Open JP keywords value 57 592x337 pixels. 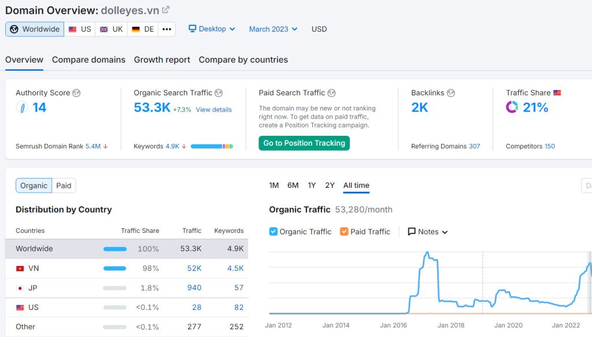click(239, 288)
